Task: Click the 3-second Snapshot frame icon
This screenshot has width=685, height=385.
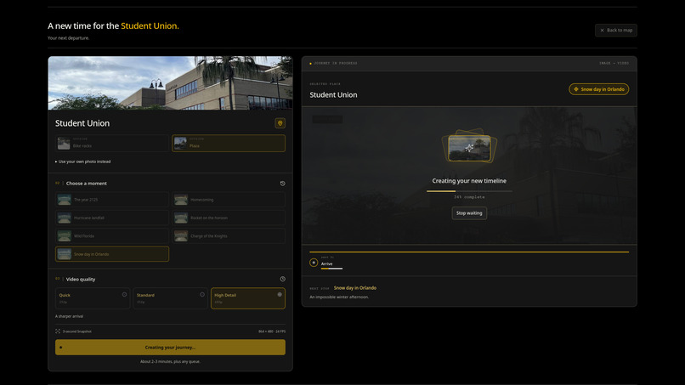Action: pos(58,331)
